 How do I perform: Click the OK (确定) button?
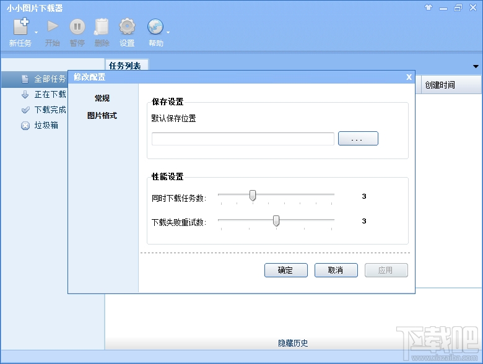(x=286, y=271)
